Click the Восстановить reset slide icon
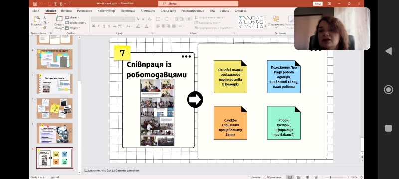The width and height of the screenshot is (399, 179). tap(76, 22)
